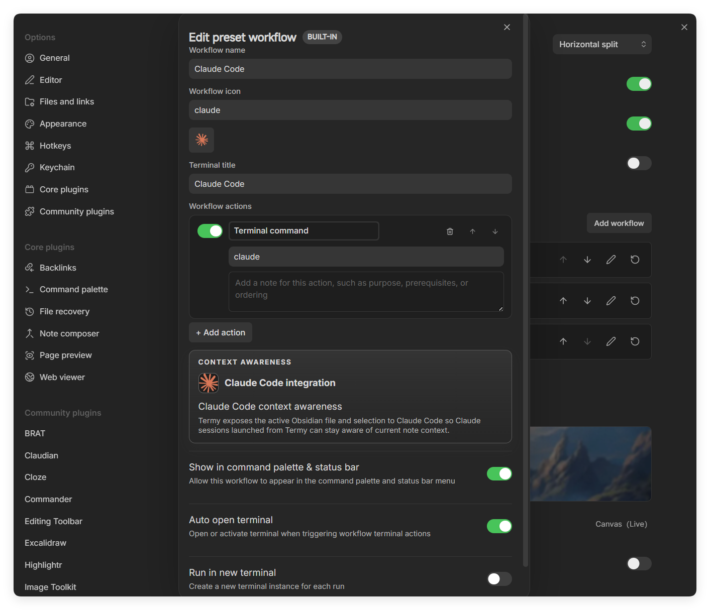Toggle Auto open terminal off
Viewport: 710px width, 610px height.
click(x=499, y=527)
